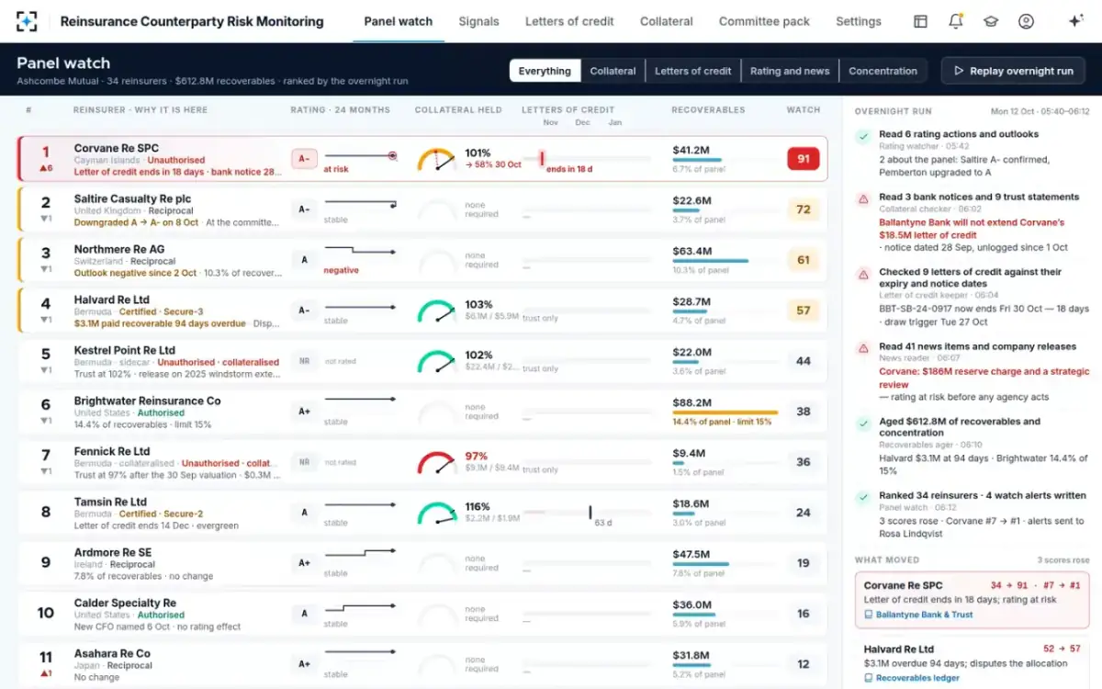1102x689 pixels.
Task: Click the NR rating badge for Kestrel Point Re
Action: [x=304, y=361]
